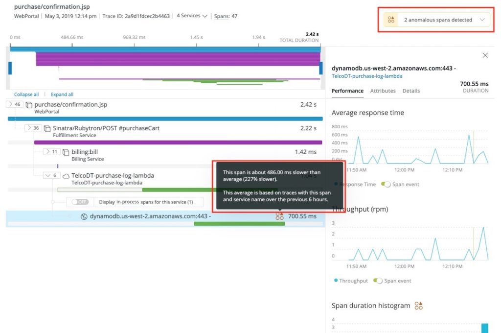The width and height of the screenshot is (501, 333).
Task: Click the May 3, 2019 12:14 pm timestamp
Action: click(x=70, y=16)
